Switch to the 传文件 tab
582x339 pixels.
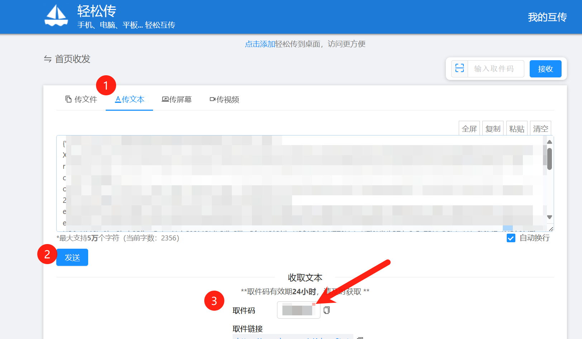point(81,99)
